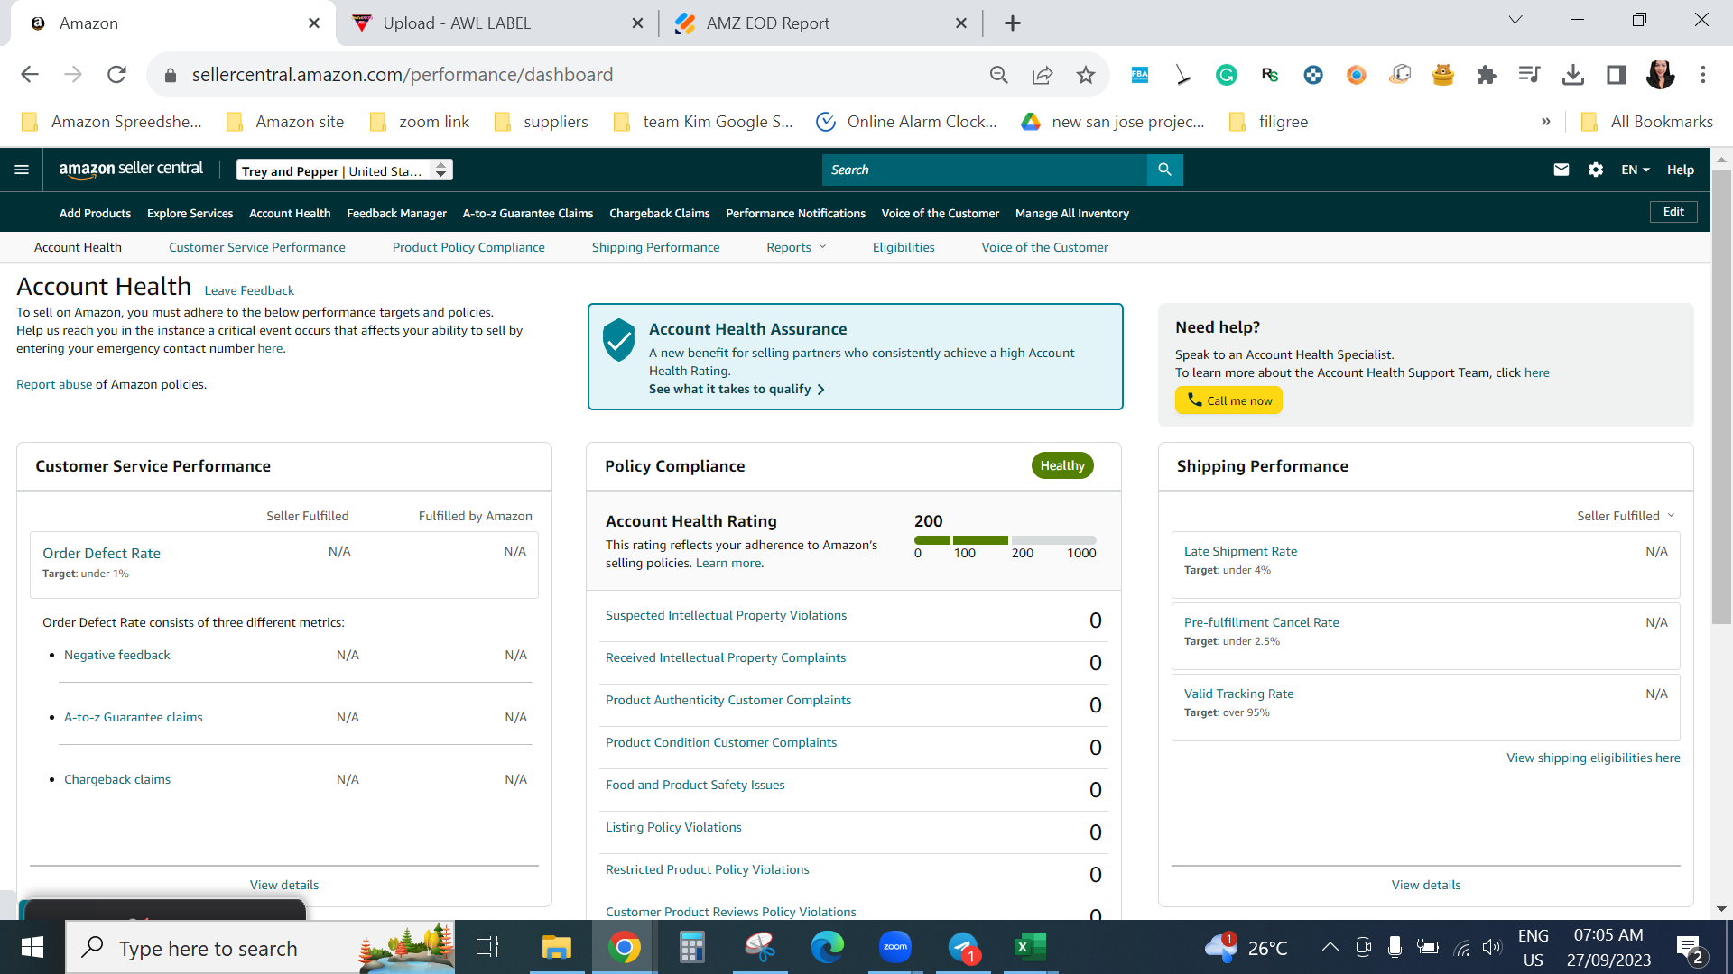Open the Grammarly extension icon
This screenshot has height=974, width=1733.
point(1227,75)
